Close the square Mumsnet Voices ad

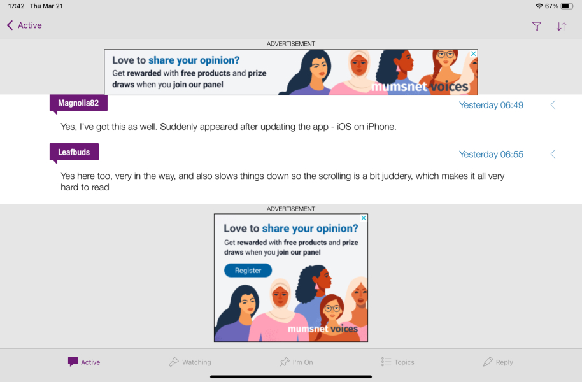[364, 218]
